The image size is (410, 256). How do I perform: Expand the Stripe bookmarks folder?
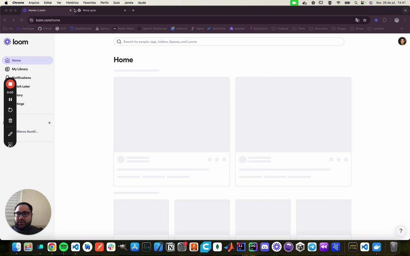click(x=357, y=28)
